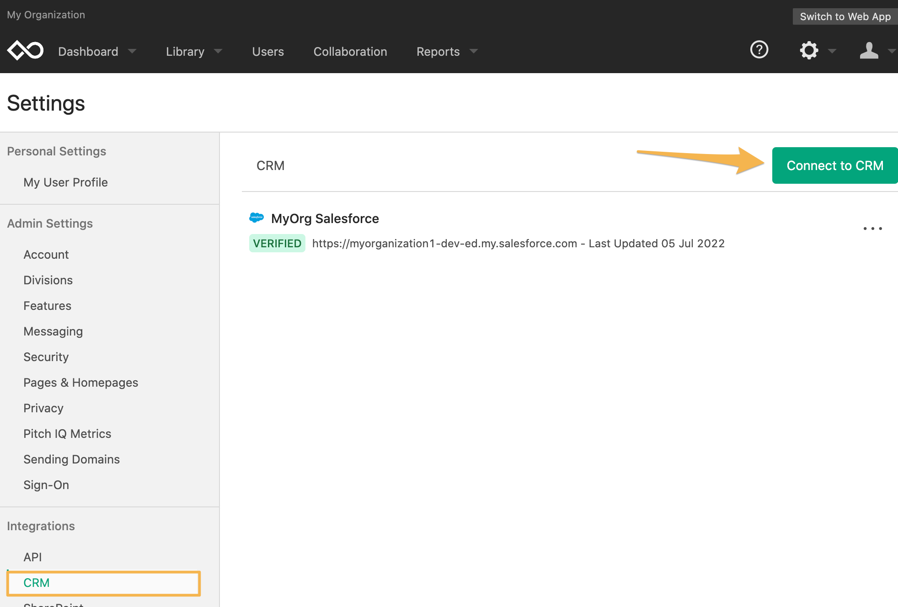Open the Reports menu
898x607 pixels.
[438, 52]
